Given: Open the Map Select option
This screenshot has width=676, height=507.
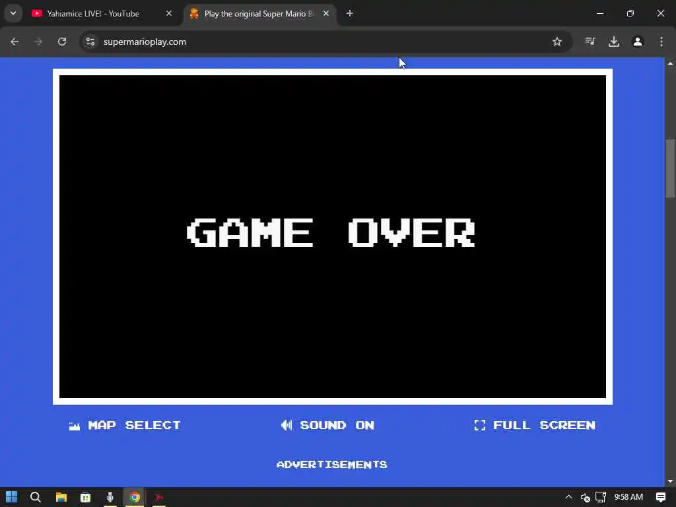Looking at the screenshot, I should [x=125, y=425].
